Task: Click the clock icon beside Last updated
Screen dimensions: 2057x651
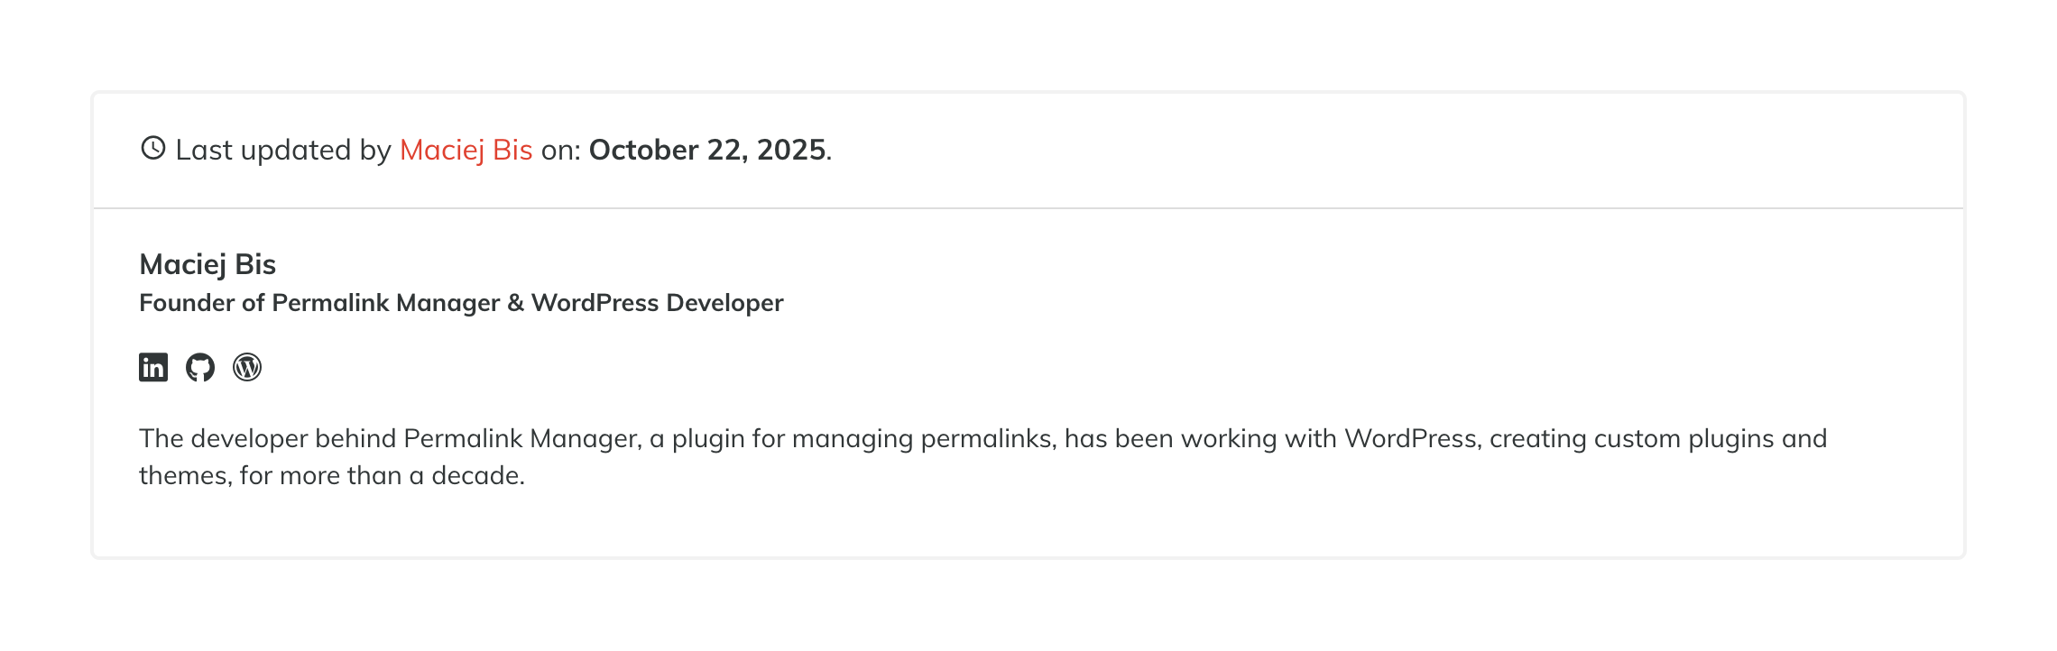Action: coord(153,148)
